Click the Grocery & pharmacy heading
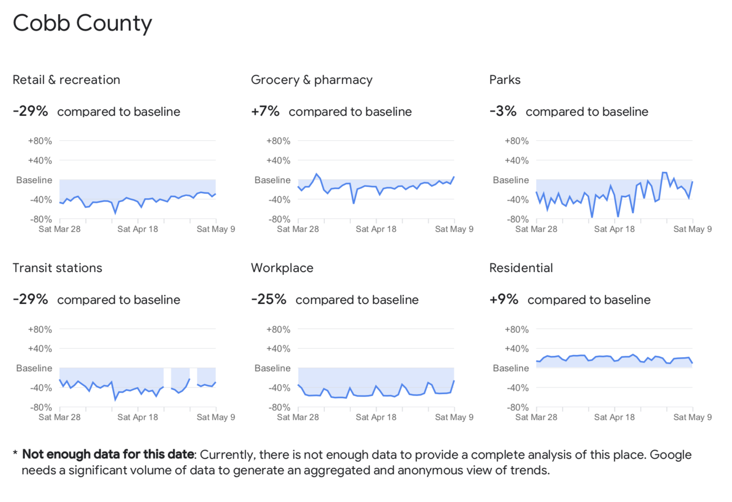Image resolution: width=732 pixels, height=502 pixels. pos(311,80)
